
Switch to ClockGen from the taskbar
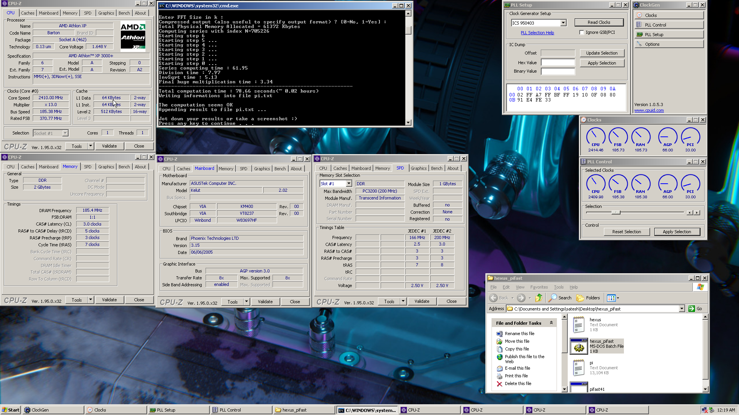click(53, 410)
